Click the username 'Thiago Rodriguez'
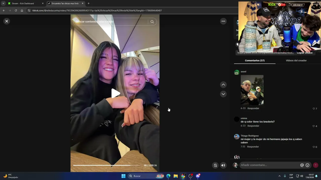This screenshot has height=180, width=321. coord(250,136)
